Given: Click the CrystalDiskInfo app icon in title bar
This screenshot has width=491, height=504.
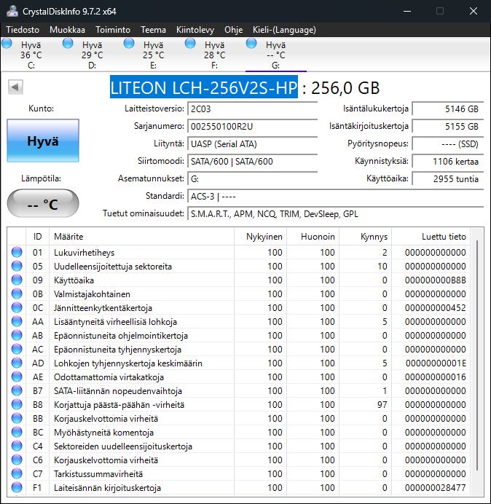Looking at the screenshot, I should coord(12,11).
